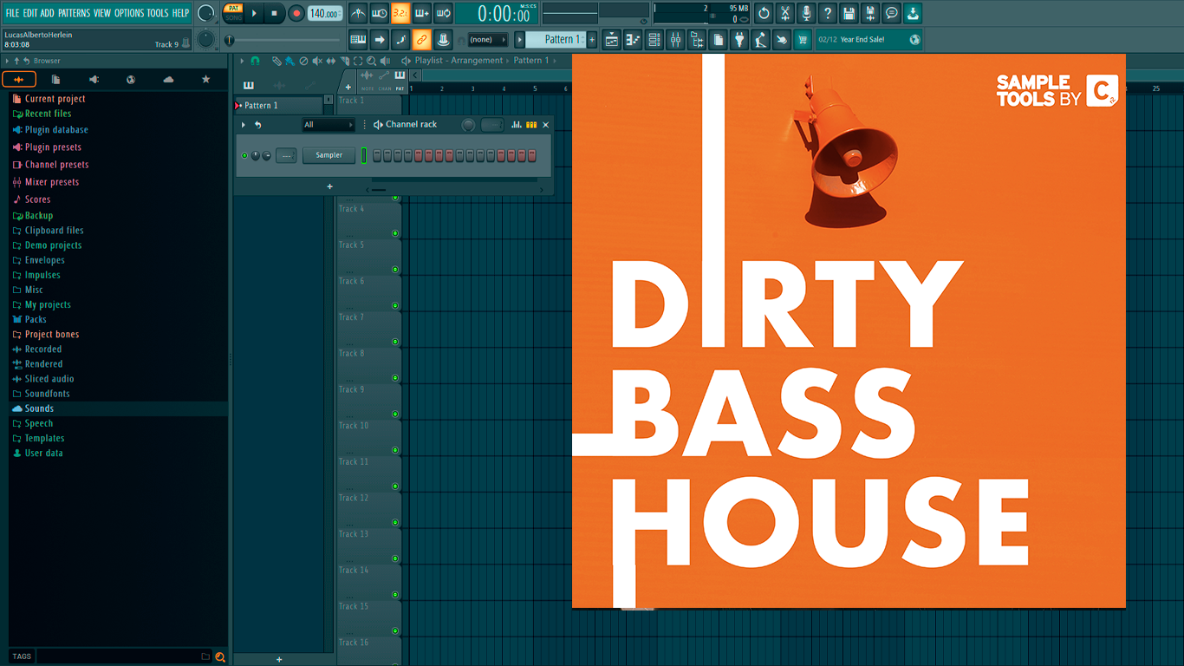Viewport: 1184px width, 666px height.
Task: Toggle typing keyboard to piano button
Action: pyautogui.click(x=358, y=39)
